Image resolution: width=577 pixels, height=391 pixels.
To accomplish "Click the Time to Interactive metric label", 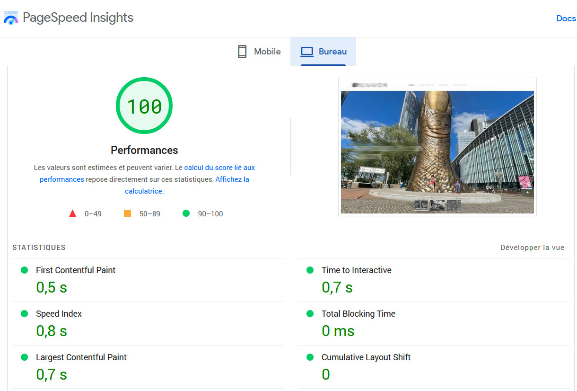I will click(357, 270).
